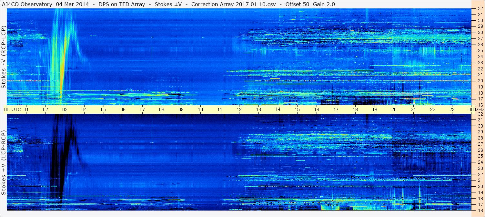Click the 32 MHz tick of the Stokes -V panel
Image resolution: width=485 pixels, height=217 pixels.
point(480,9)
